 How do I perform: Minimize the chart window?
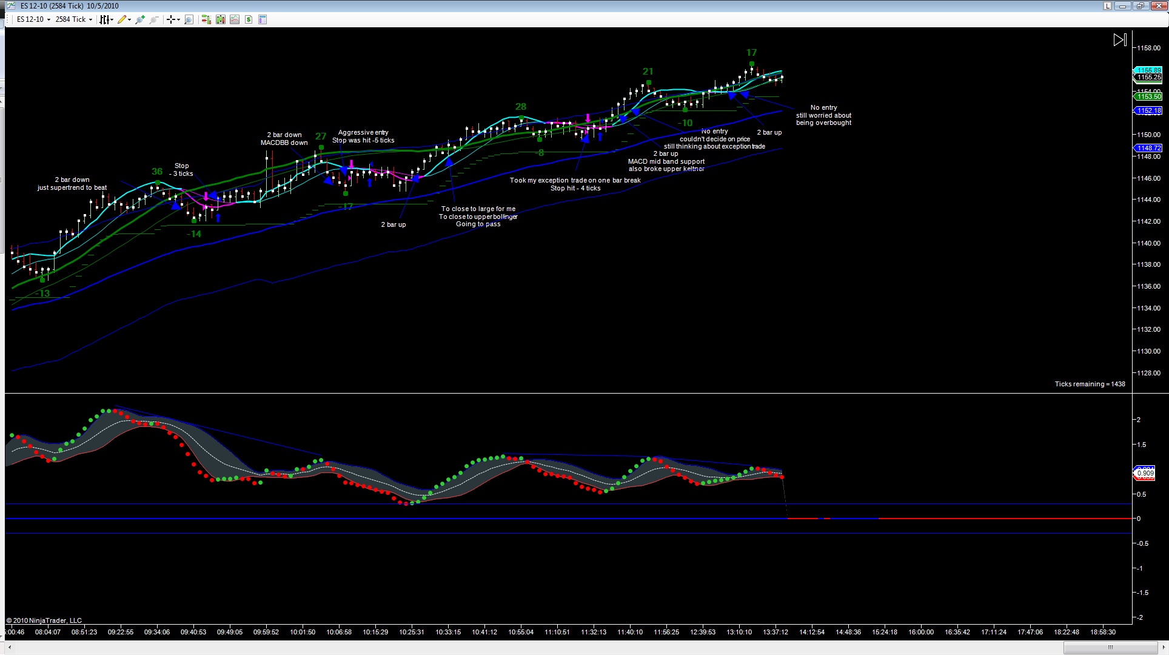click(x=1123, y=6)
